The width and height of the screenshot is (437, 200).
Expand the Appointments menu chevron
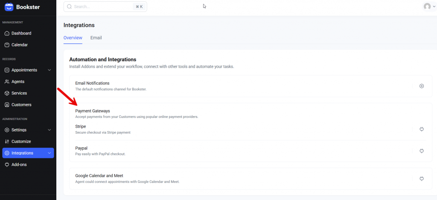click(50, 70)
